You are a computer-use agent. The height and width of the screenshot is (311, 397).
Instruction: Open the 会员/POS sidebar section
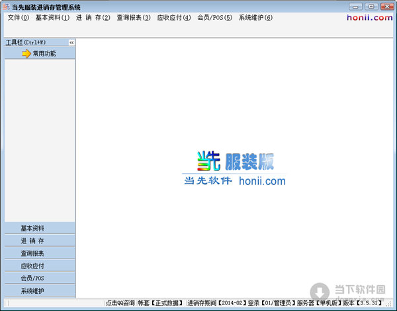click(40, 278)
